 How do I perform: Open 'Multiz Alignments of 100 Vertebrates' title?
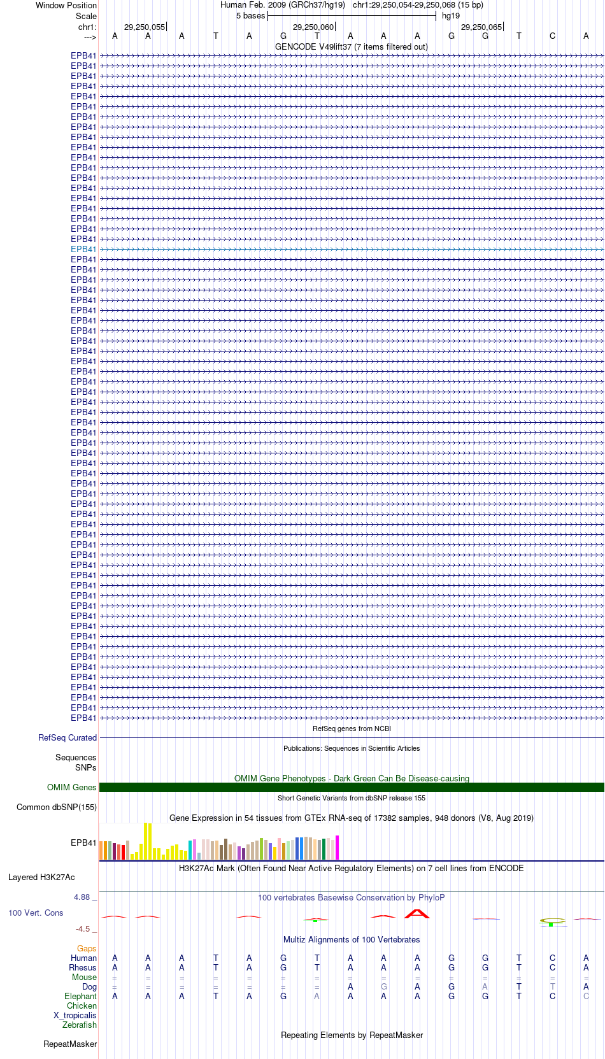(352, 939)
